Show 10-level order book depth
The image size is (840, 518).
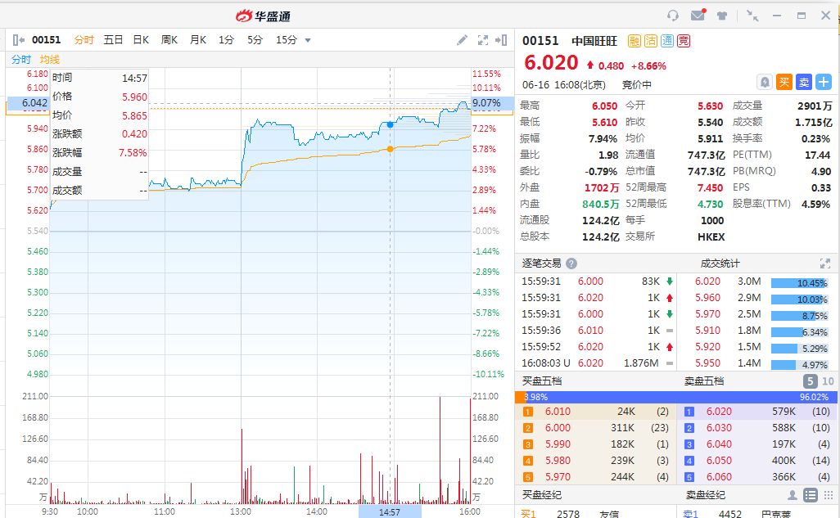click(828, 381)
